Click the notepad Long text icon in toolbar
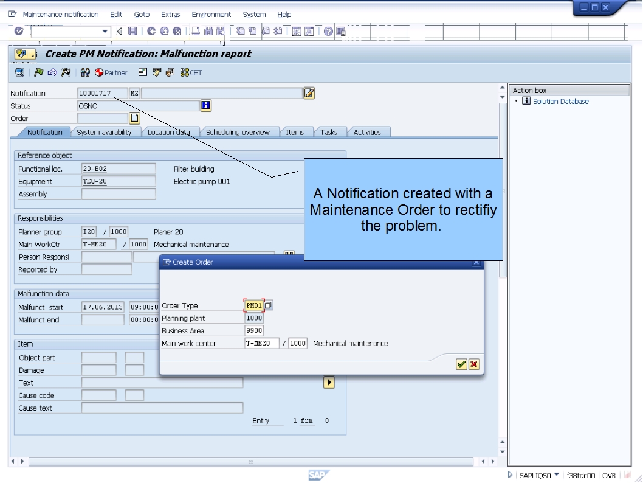This screenshot has width=643, height=483. click(x=157, y=72)
